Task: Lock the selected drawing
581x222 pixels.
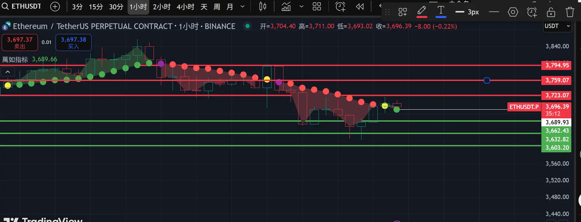Action: [x=551, y=12]
